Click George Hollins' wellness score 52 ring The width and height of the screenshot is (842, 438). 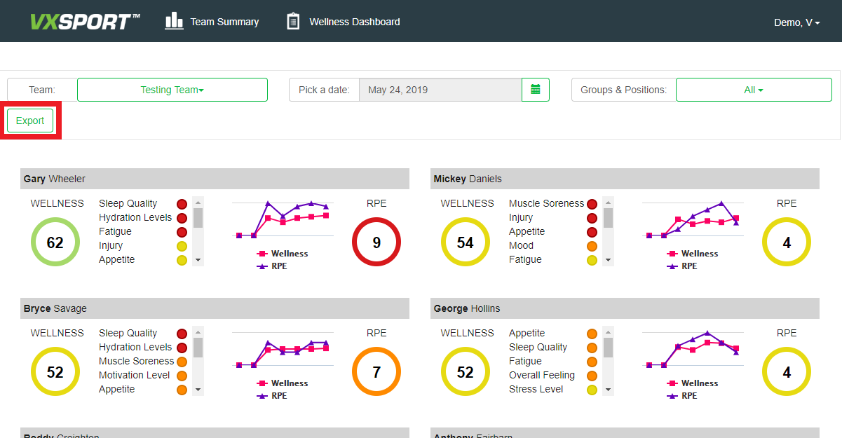(x=466, y=372)
